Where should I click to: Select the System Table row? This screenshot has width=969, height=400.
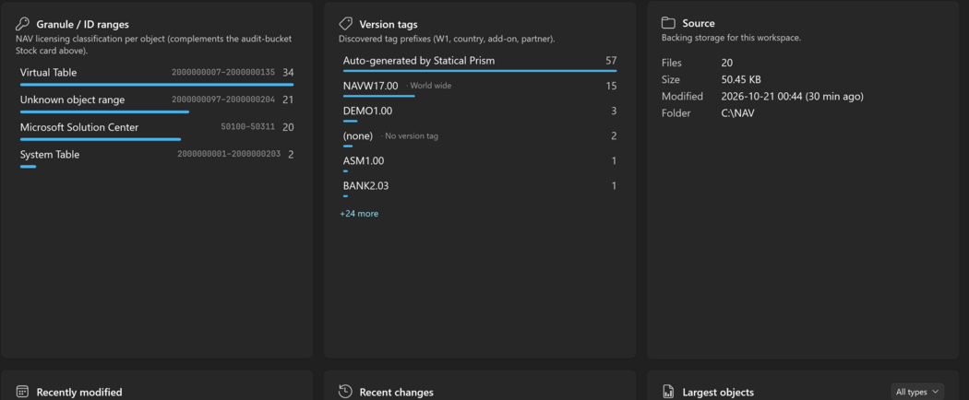pos(157,158)
